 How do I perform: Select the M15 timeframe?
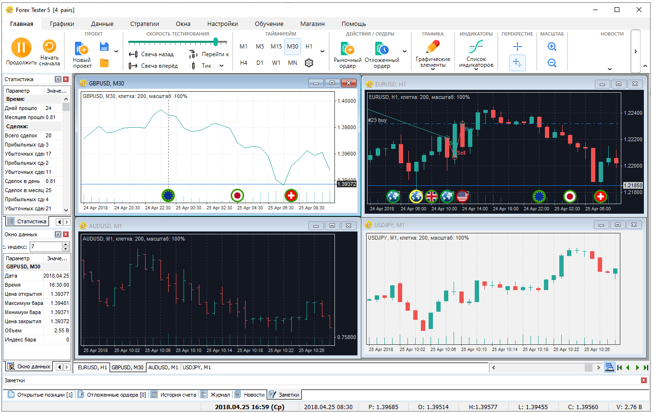pos(276,47)
